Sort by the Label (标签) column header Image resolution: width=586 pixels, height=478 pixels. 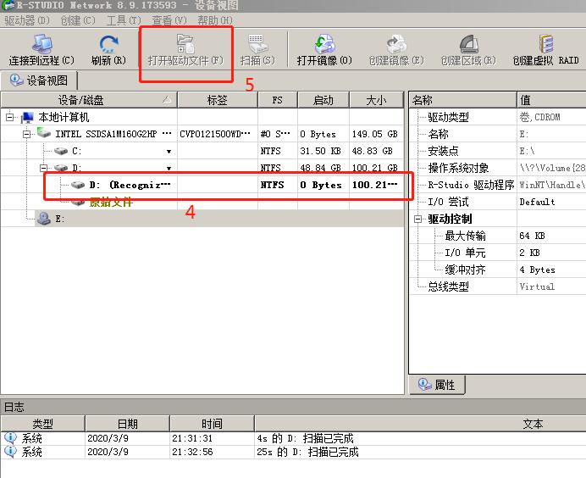coord(218,100)
